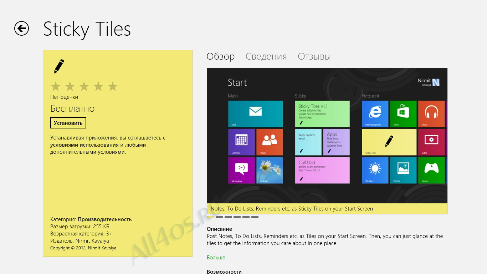The height and width of the screenshot is (274, 487).
Task: Open the Производительность category link
Action: click(105, 219)
